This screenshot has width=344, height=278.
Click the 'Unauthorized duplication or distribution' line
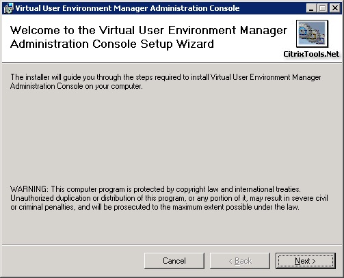click(169, 198)
